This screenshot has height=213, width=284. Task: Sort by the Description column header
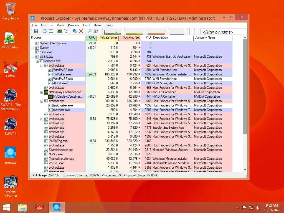[173, 37]
